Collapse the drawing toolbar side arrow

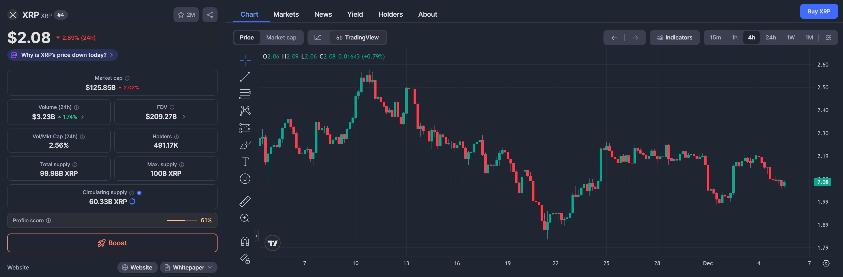click(x=256, y=236)
